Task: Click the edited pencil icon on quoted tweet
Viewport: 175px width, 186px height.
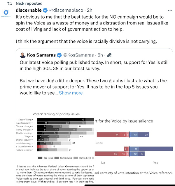Action: click(x=110, y=55)
